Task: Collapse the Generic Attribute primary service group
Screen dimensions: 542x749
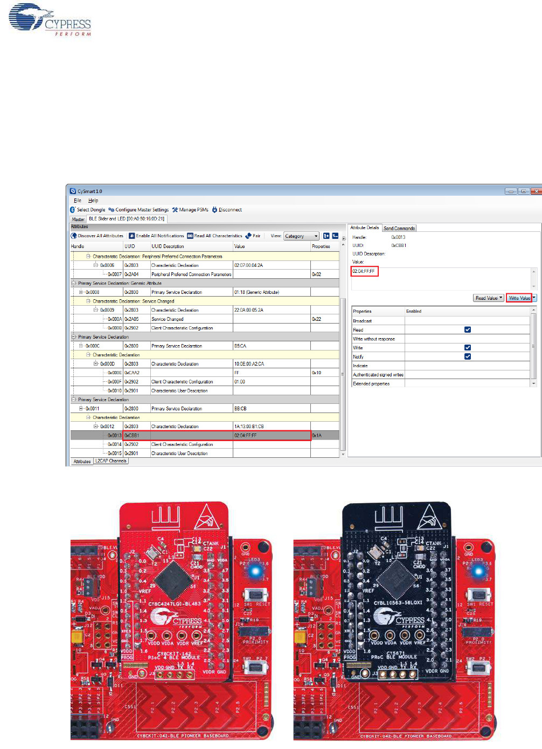Action: [x=74, y=283]
